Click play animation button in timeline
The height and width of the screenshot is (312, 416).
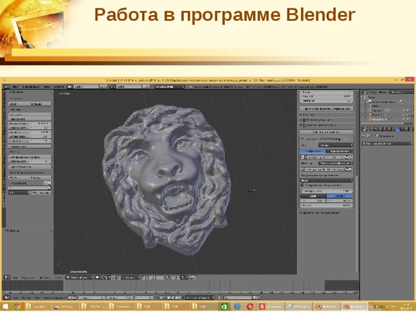pos(173,298)
